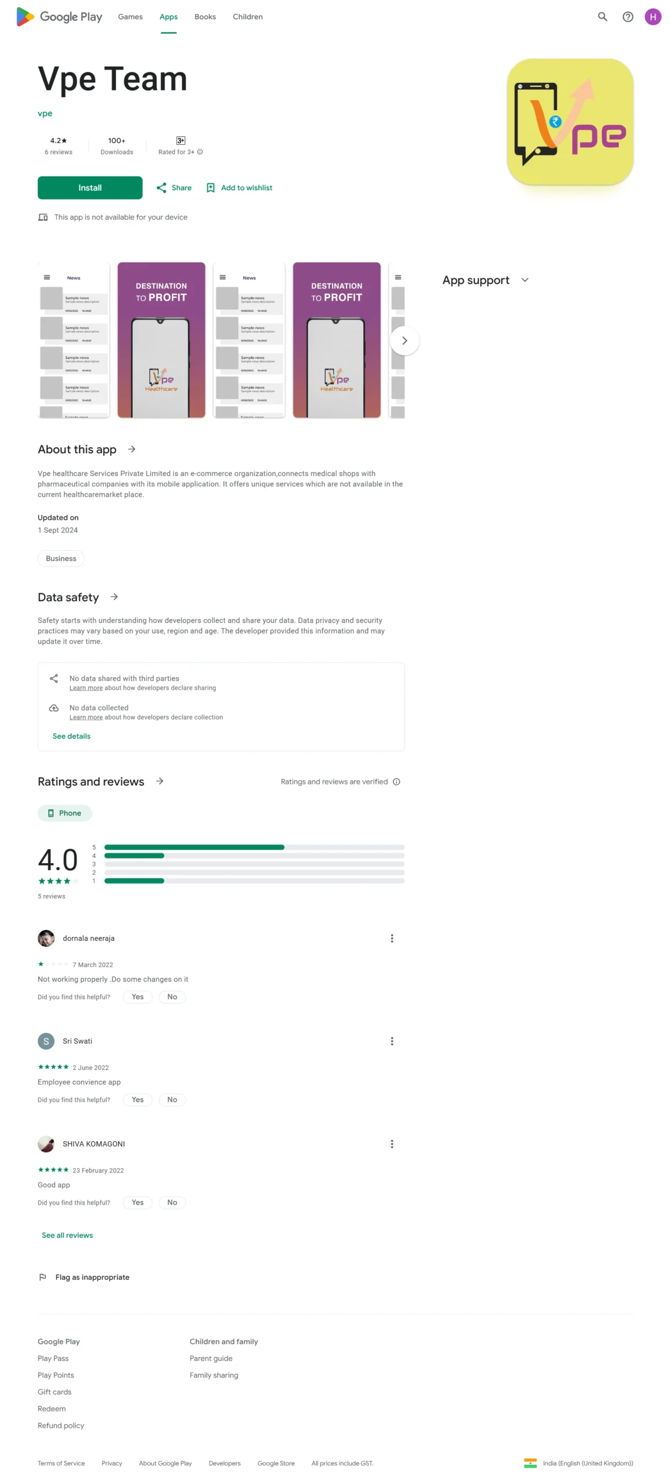Open the help center question-mark icon

pyautogui.click(x=628, y=17)
